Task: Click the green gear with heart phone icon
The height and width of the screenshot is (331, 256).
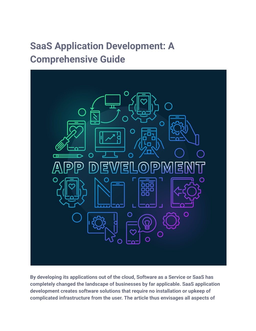Action: [x=144, y=107]
